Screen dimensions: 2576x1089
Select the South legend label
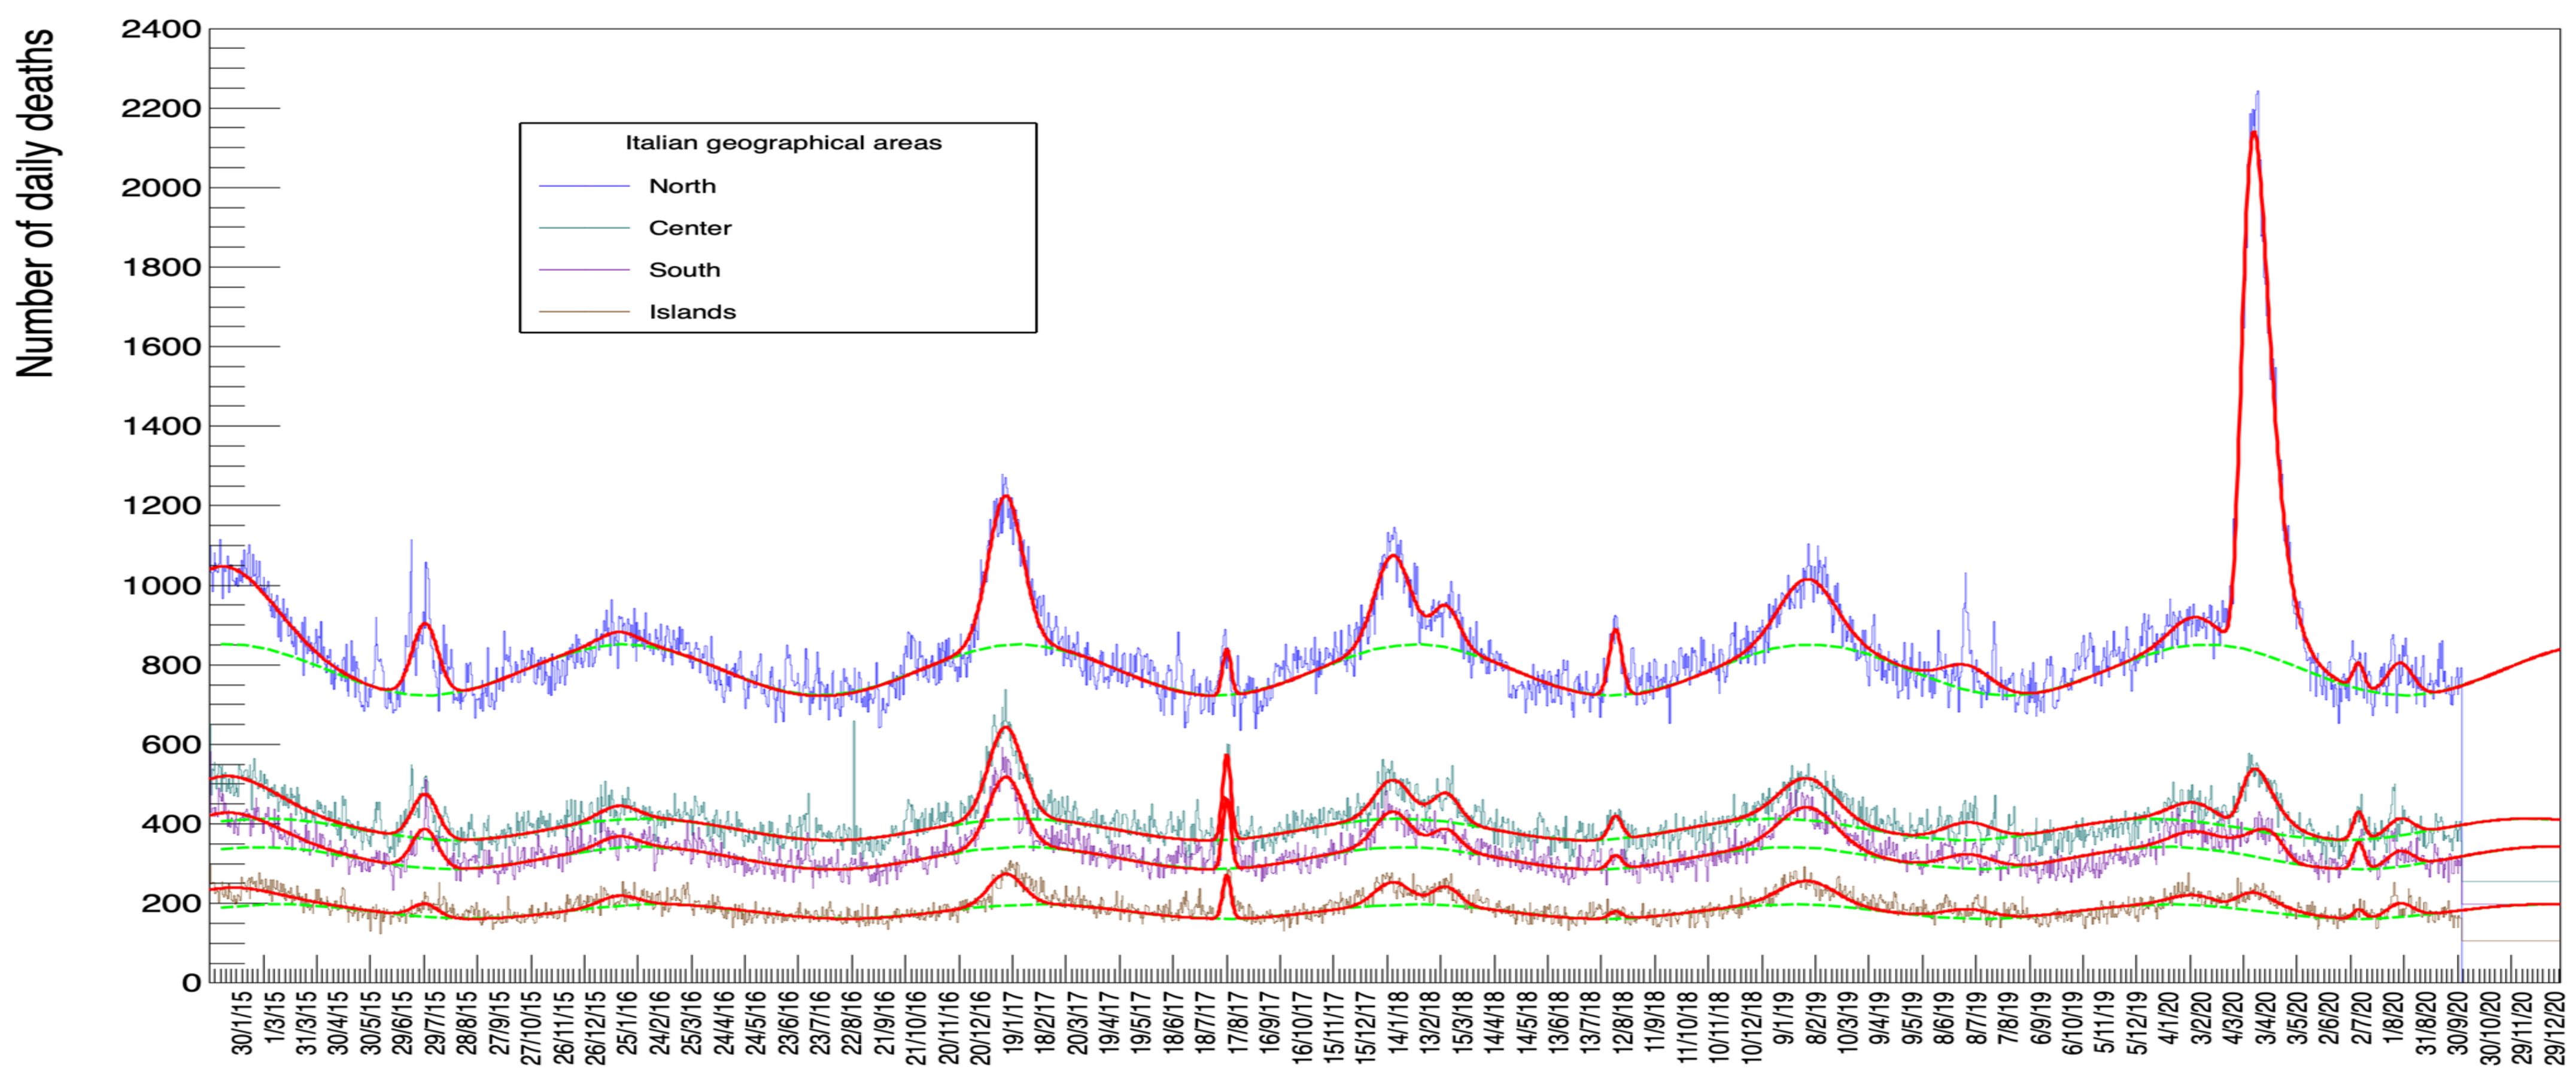coord(684,270)
